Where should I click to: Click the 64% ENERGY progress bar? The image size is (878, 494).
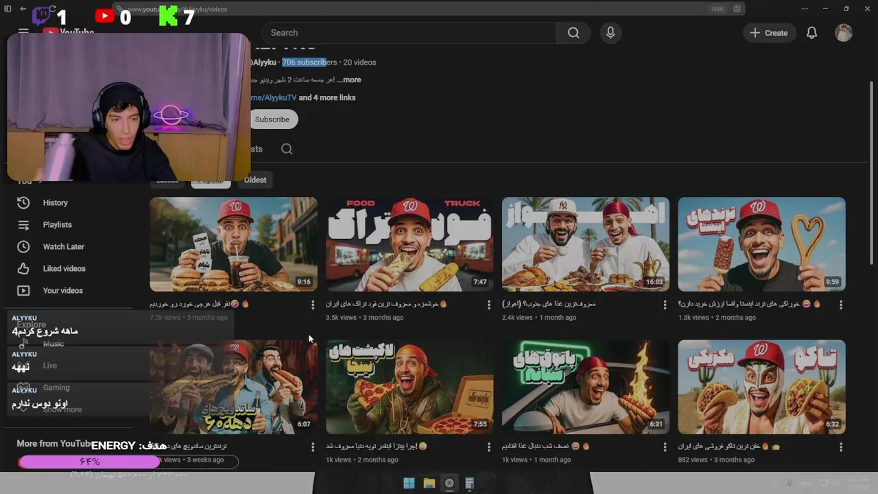(128, 462)
